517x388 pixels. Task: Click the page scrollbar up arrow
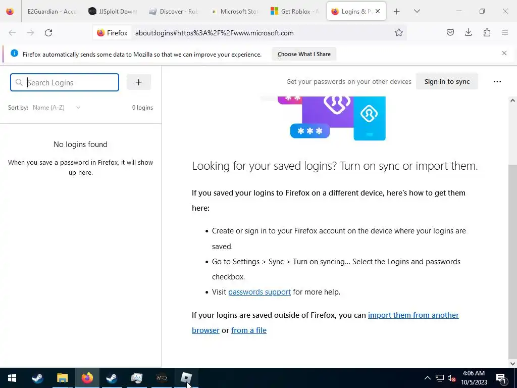pyautogui.click(x=512, y=101)
